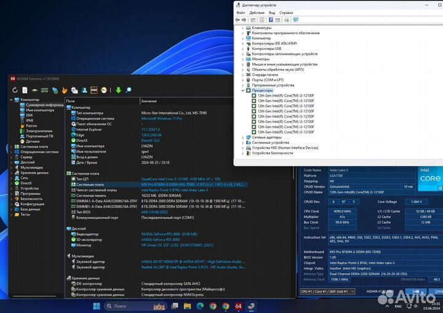Select Порты (COM и LPT) in Device Manager
This screenshot has height=313, width=443.
pyautogui.click(x=268, y=80)
